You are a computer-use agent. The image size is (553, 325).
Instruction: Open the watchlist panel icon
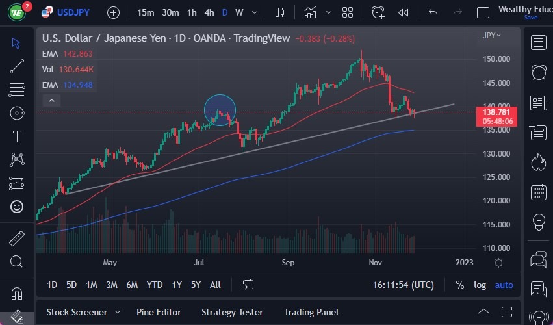(x=538, y=43)
